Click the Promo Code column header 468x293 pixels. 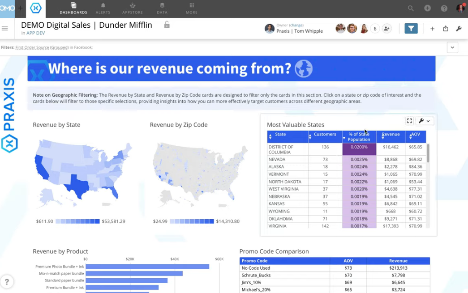pos(285,261)
